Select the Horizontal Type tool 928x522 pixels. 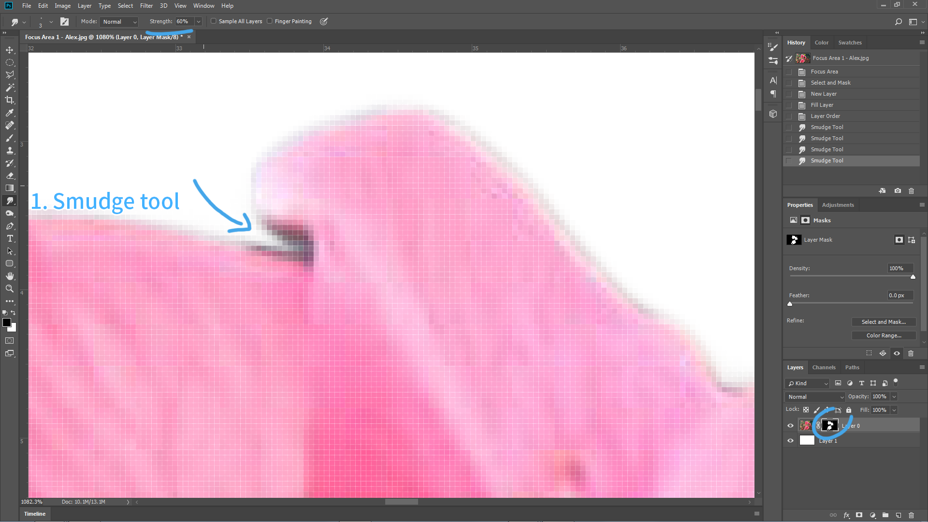10,239
